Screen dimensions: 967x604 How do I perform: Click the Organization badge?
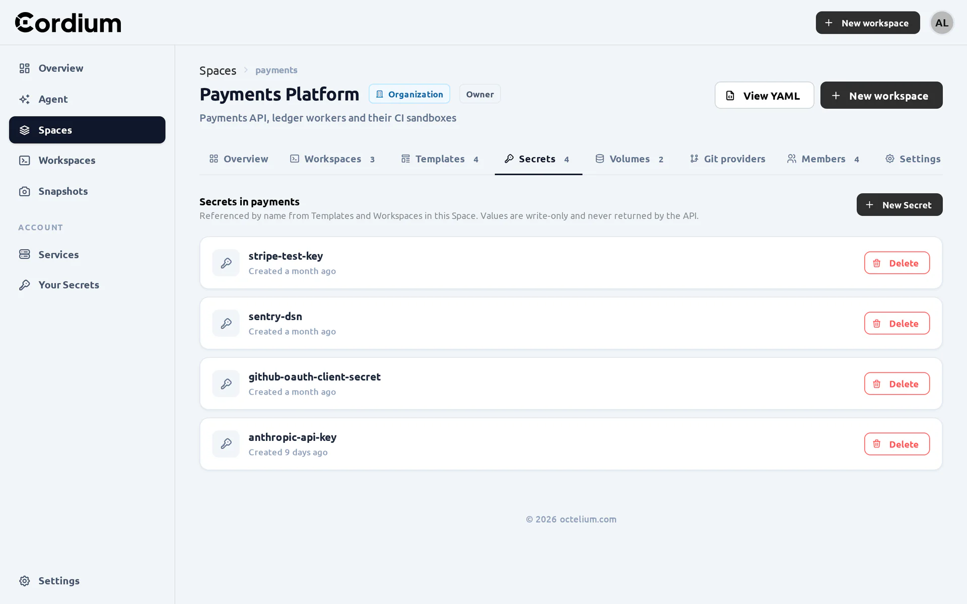pos(409,94)
